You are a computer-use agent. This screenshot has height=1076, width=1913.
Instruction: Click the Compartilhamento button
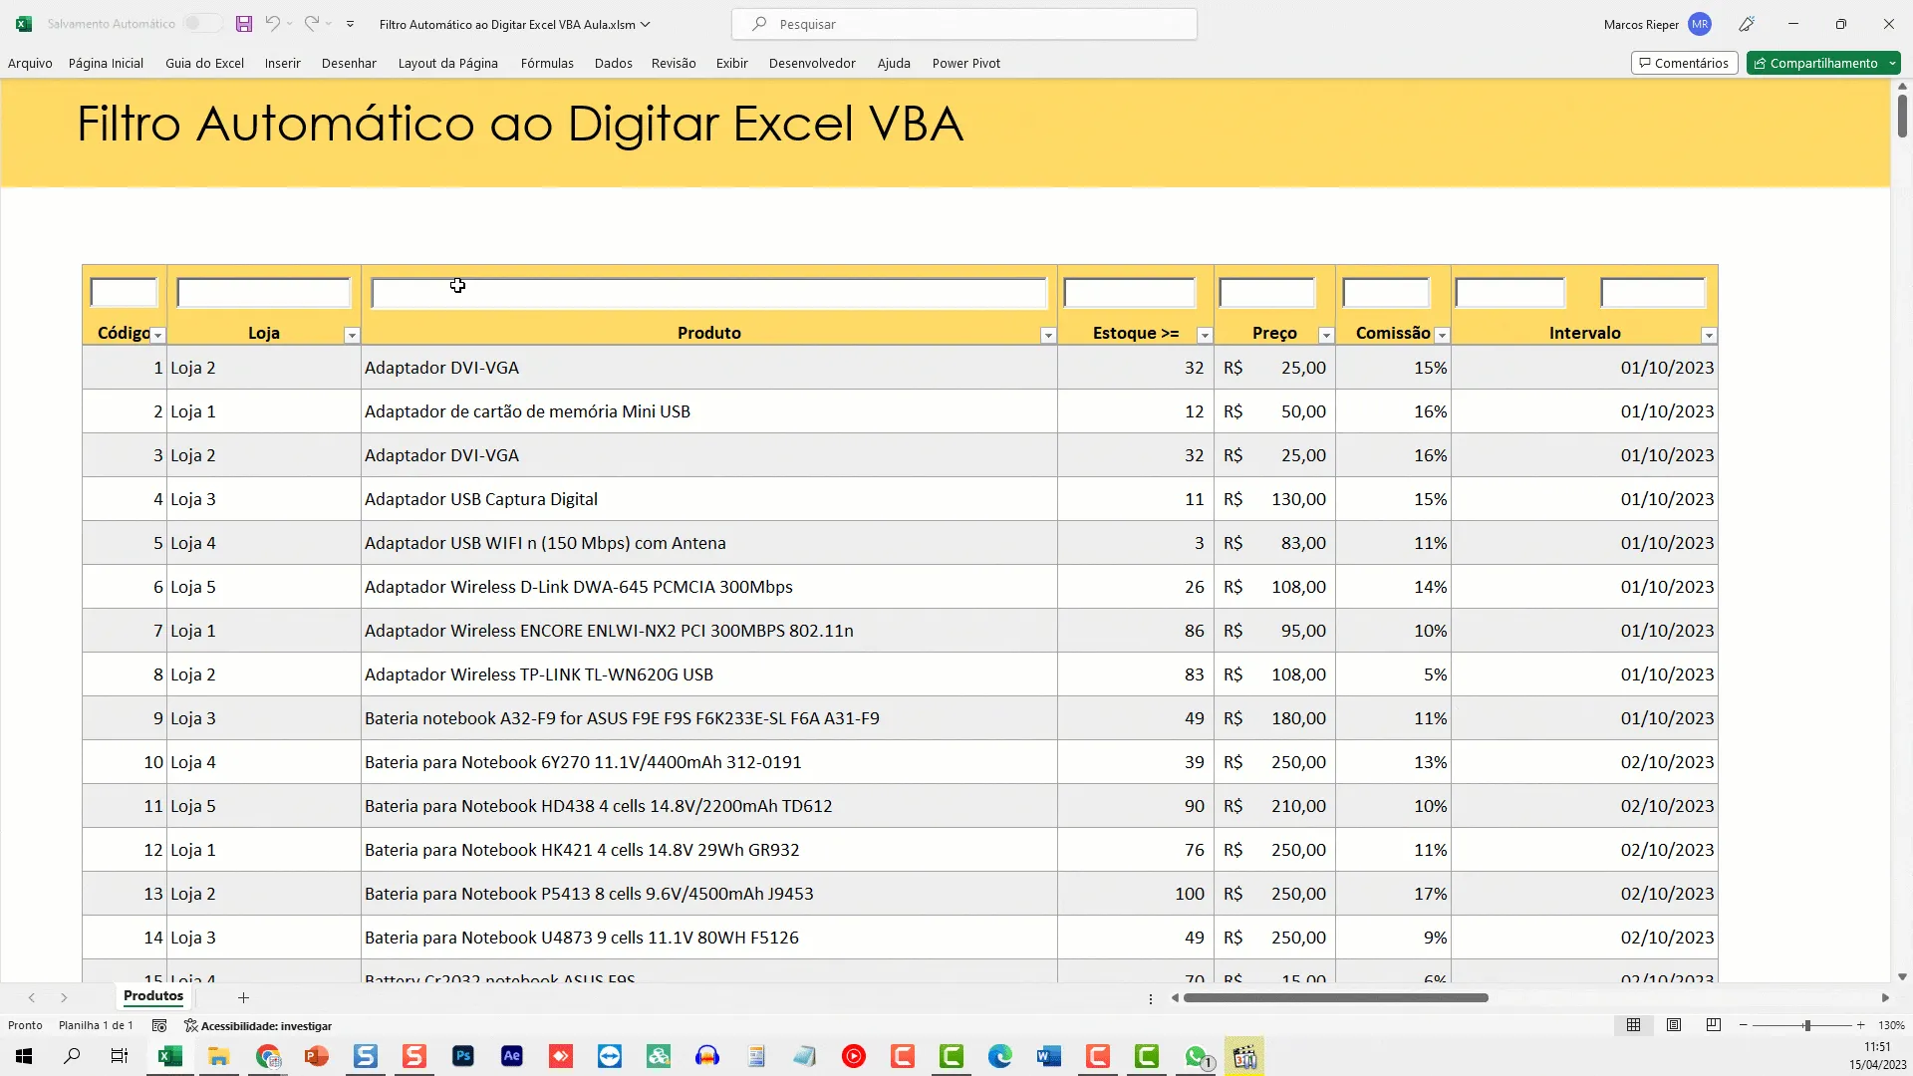(x=1823, y=63)
